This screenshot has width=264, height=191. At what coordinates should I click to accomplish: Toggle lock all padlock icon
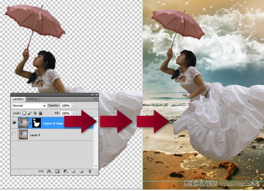(40, 113)
